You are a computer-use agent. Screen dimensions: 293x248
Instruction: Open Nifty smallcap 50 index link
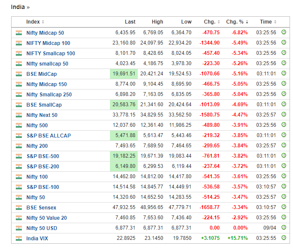tap(47, 64)
